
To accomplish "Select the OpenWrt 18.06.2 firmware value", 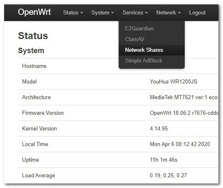I will [x=184, y=113].
